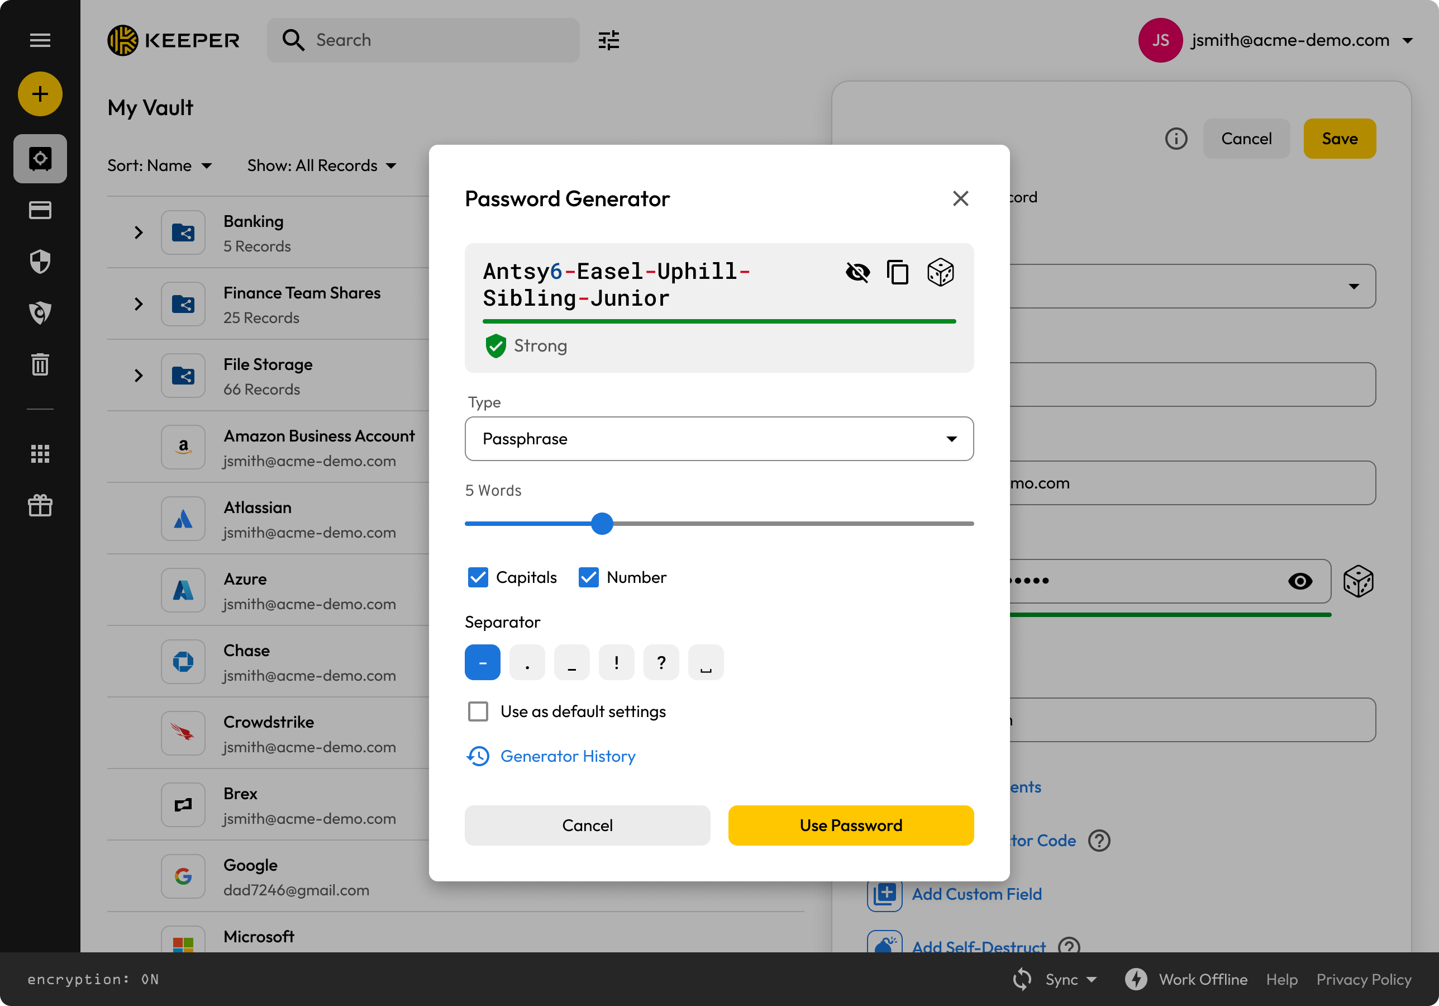
Task: Open BreachWatch sidebar icon
Action: 40,313
